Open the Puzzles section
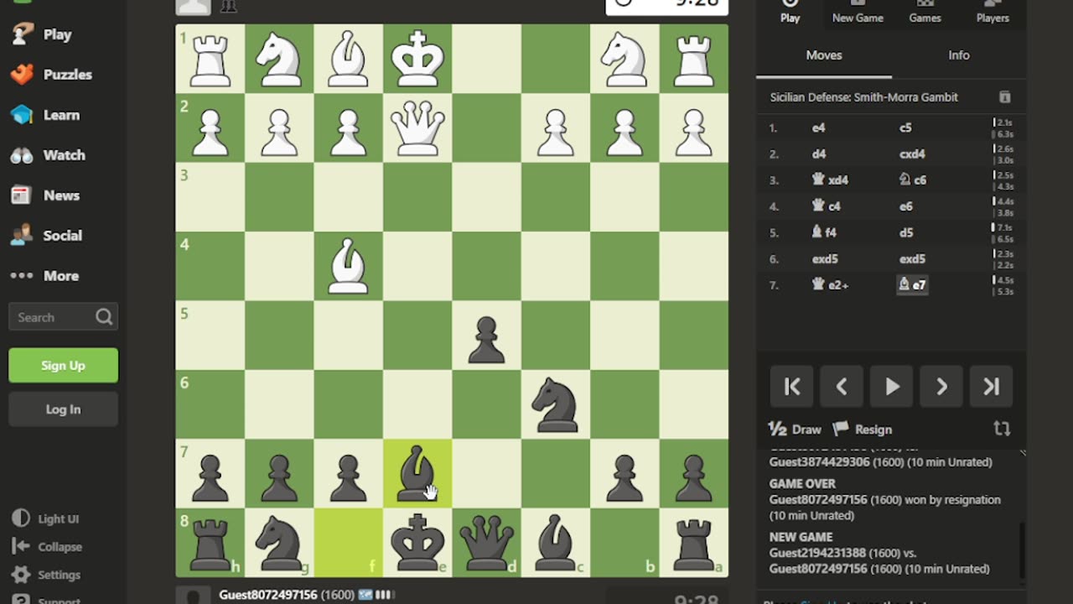 (50, 75)
